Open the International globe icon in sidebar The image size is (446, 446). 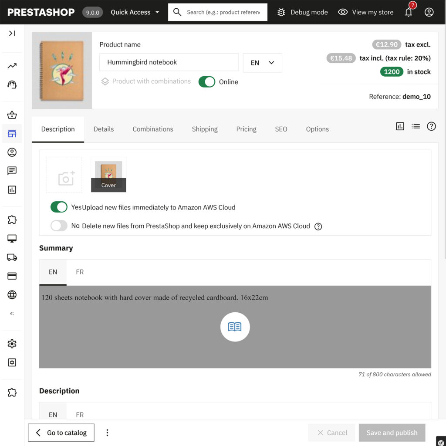coord(12,295)
